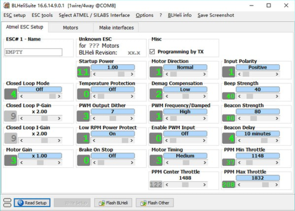This screenshot has height=211, width=295.
Task: Click right arrow on PPM Center Throttle slider
Action: tap(205, 185)
